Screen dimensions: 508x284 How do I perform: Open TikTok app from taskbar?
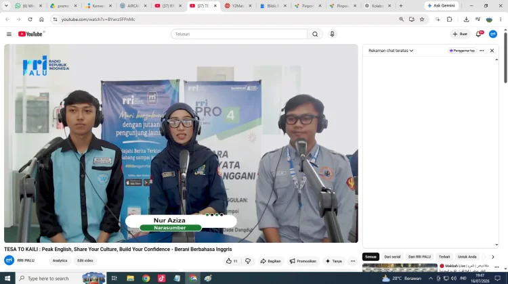pos(161,278)
